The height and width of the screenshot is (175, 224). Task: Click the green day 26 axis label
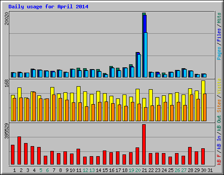tap(177, 170)
